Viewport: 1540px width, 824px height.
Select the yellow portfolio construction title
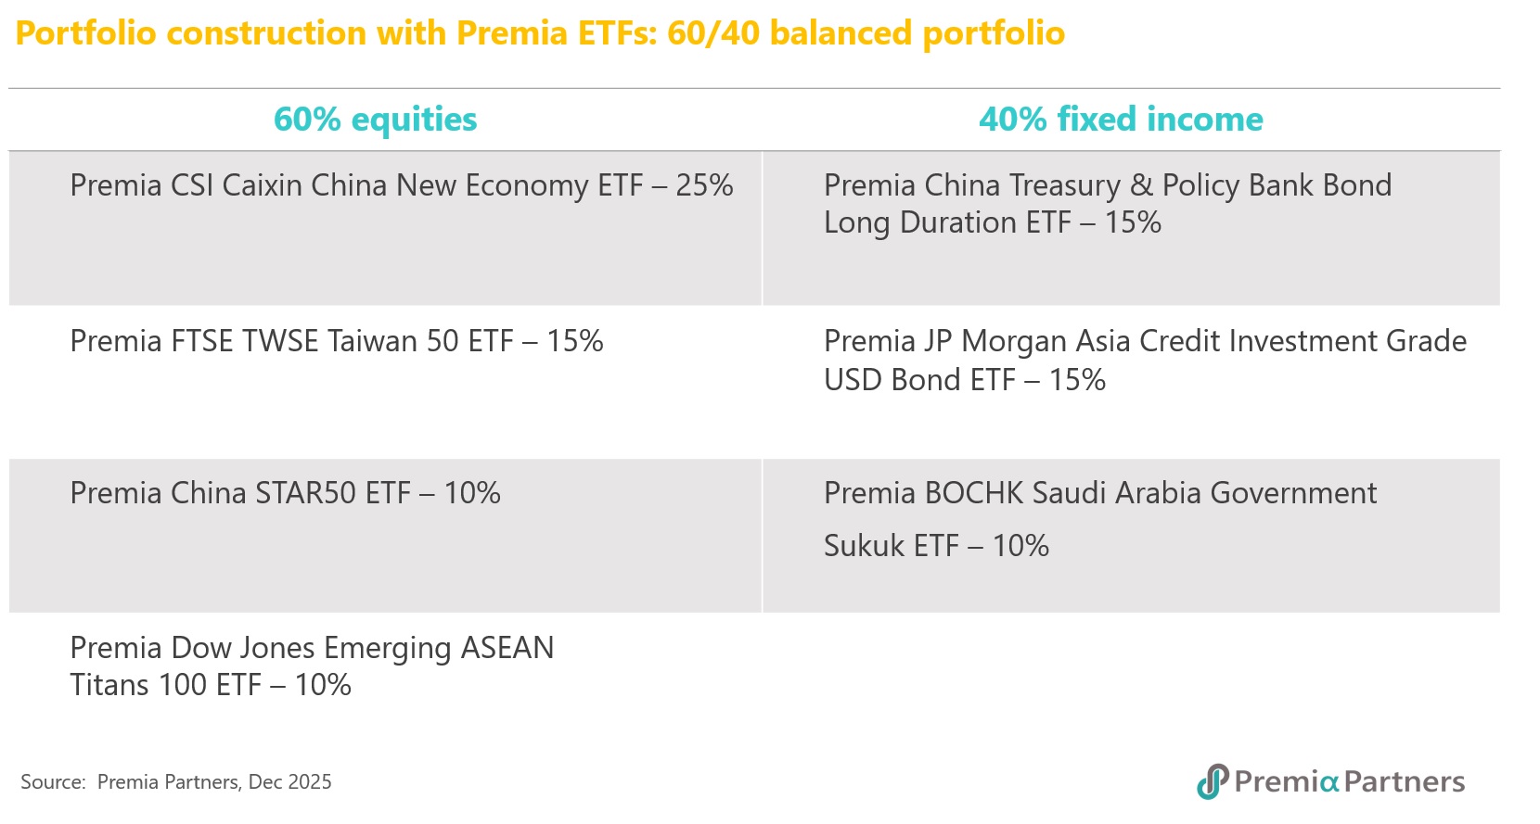tap(539, 33)
